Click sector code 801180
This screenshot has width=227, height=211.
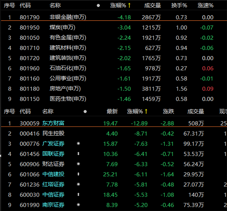[x=30, y=89]
